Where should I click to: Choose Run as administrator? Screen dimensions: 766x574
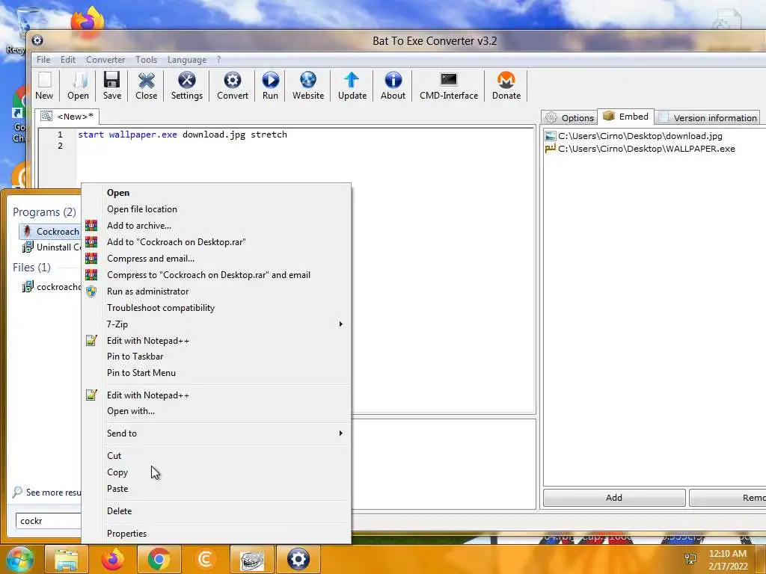tap(216, 291)
